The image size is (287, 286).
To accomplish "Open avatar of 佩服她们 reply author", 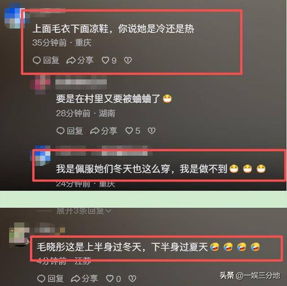I will point(40,156).
